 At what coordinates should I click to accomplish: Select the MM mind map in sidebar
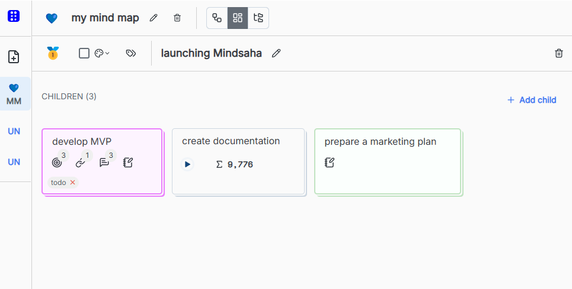click(x=14, y=95)
